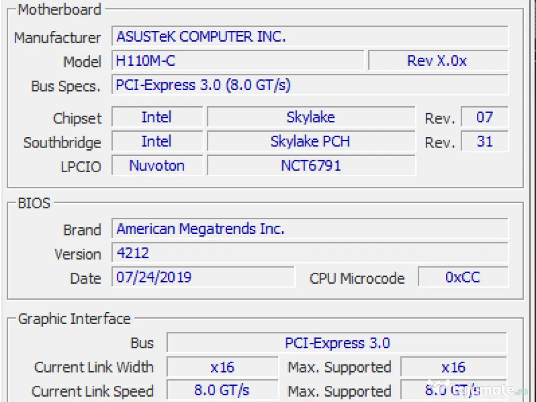The width and height of the screenshot is (536, 402).
Task: Click the motherboard Rev X.0x field
Action: click(x=438, y=61)
